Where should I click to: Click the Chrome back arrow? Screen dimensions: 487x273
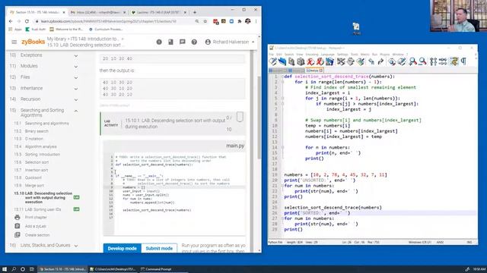11,21
